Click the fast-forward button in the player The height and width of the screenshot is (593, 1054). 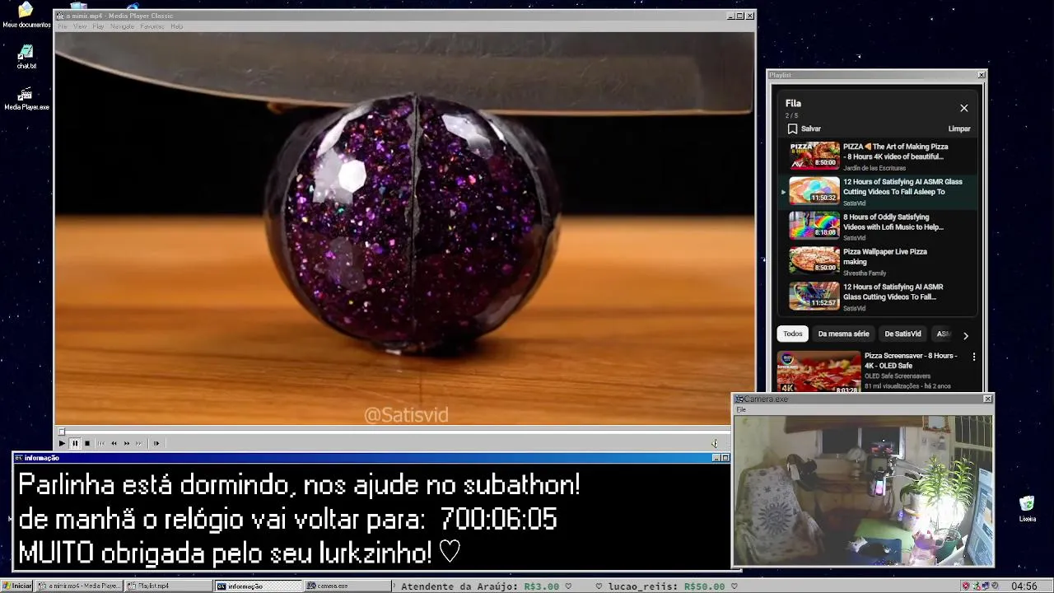127,443
